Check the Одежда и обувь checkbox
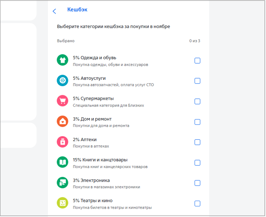266x217 pixels. tap(197, 61)
